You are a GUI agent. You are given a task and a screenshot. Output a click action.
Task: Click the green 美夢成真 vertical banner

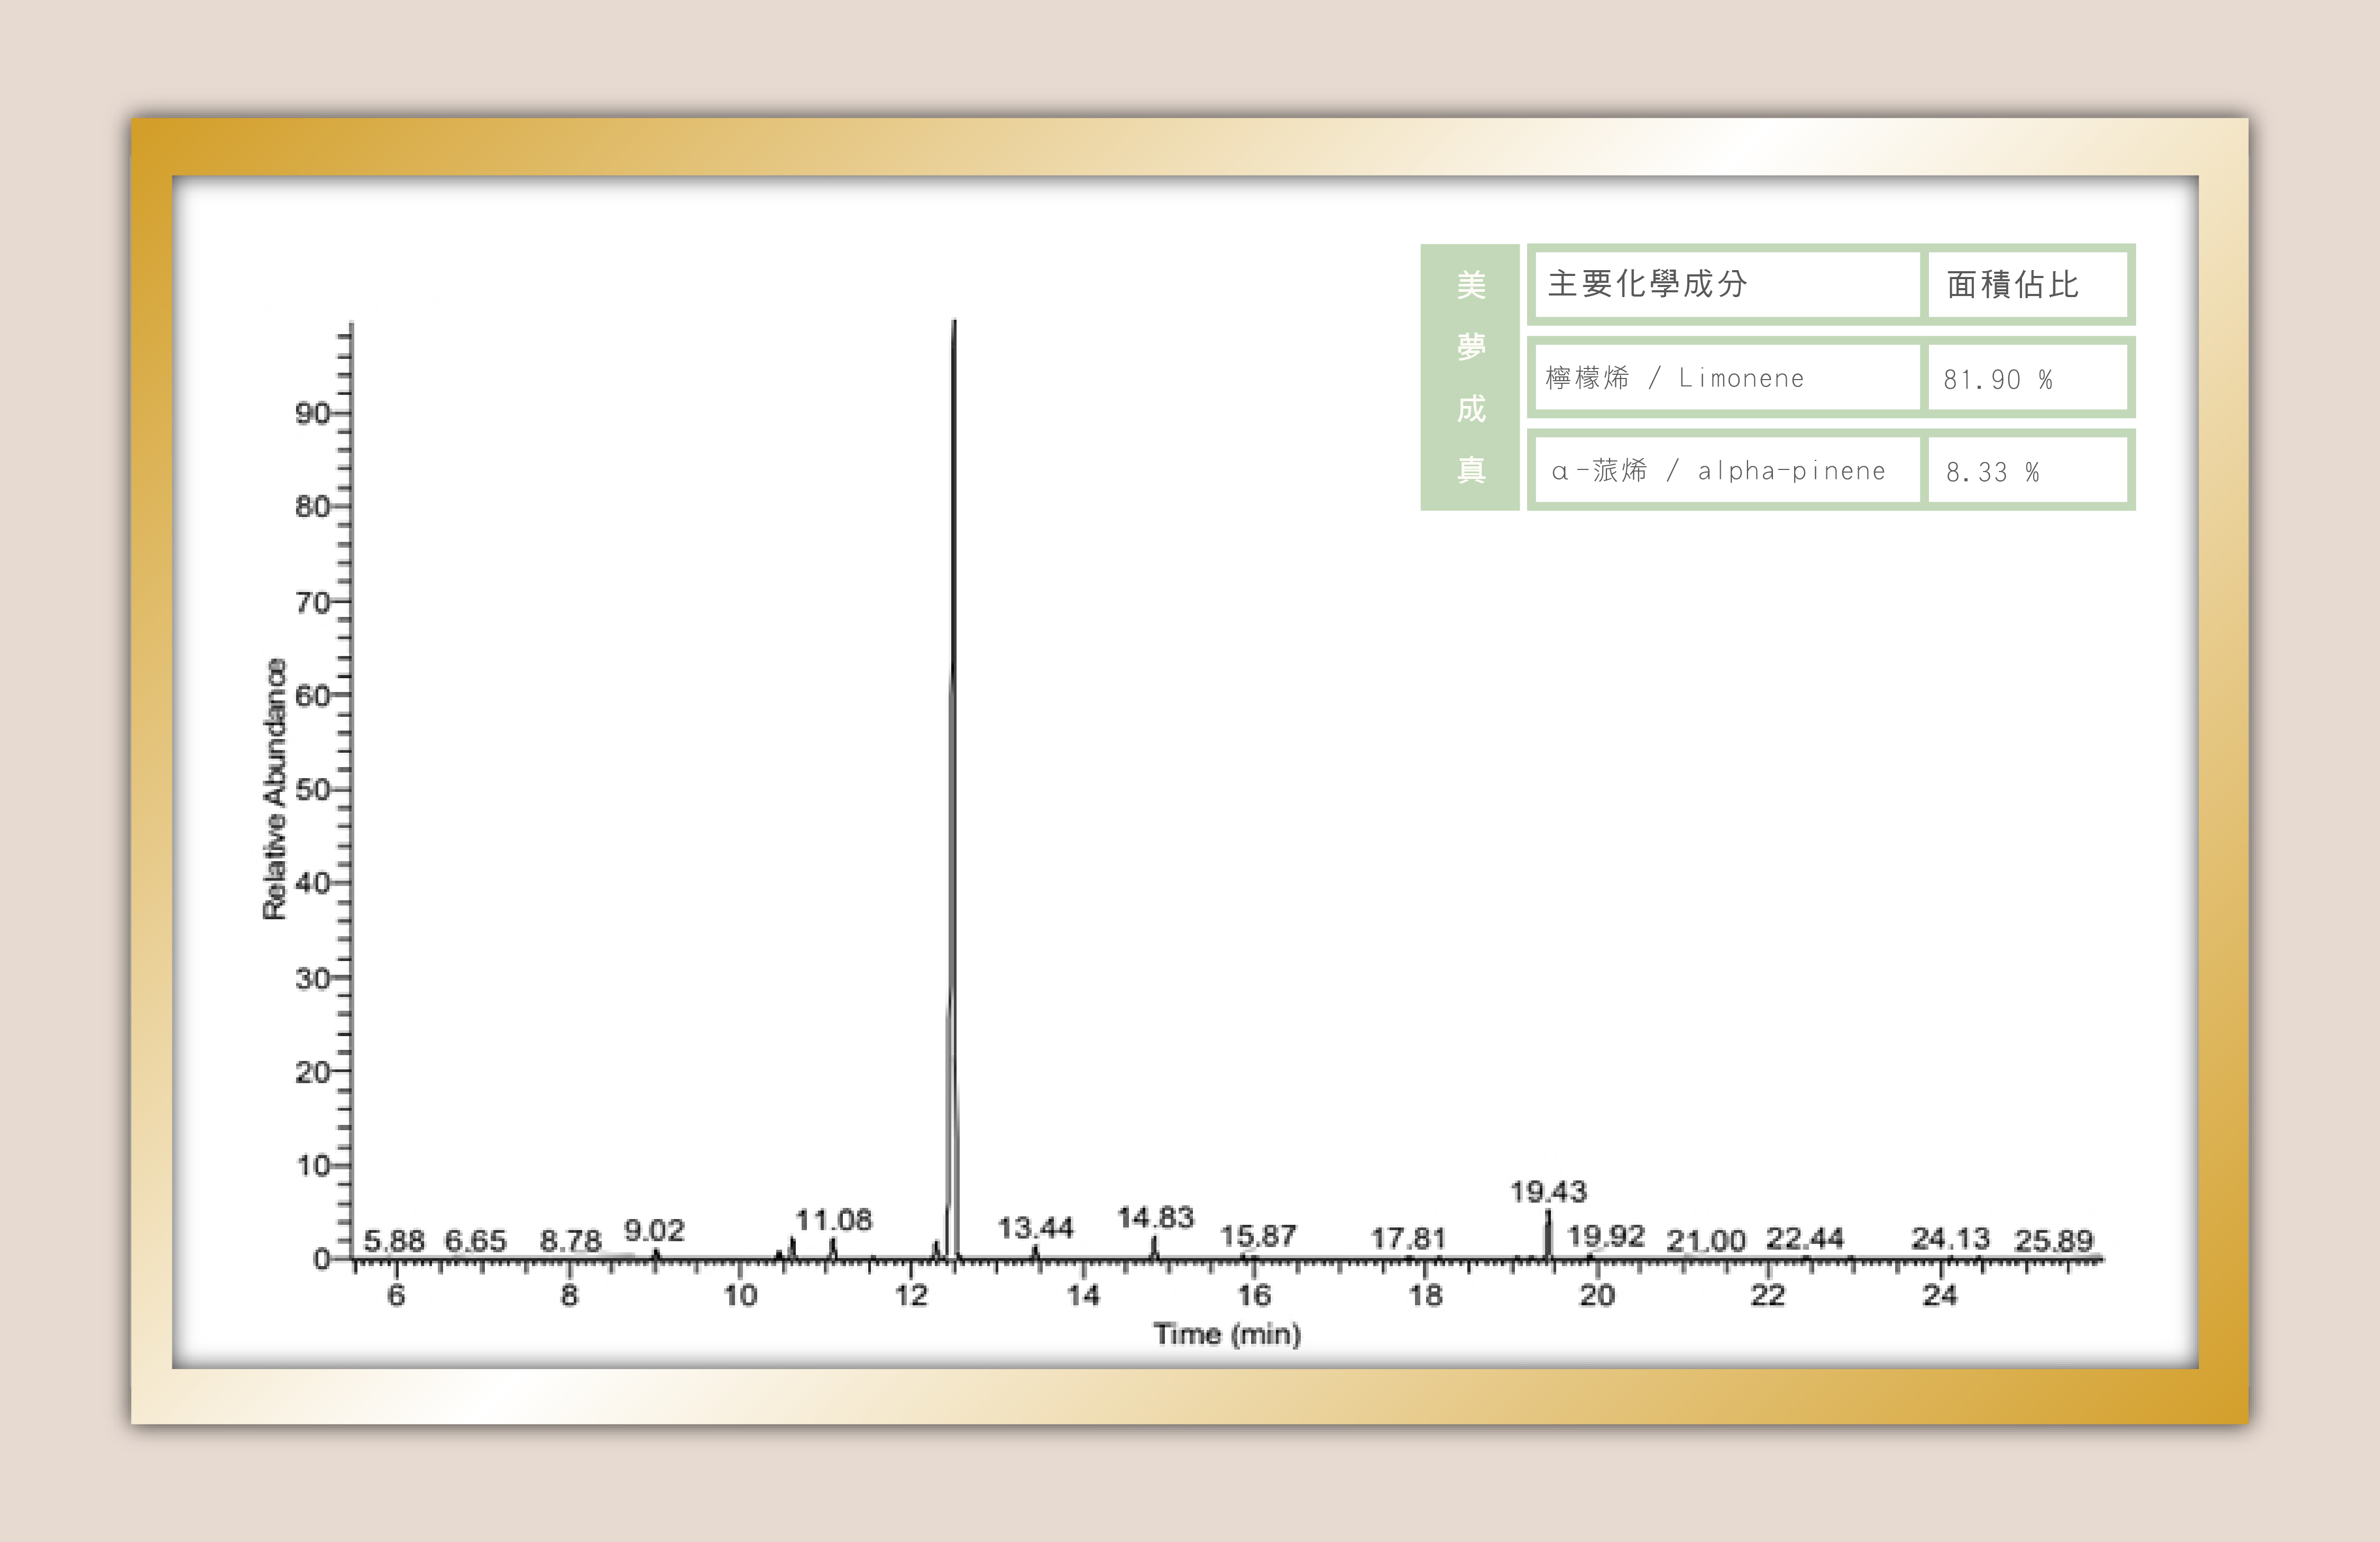(x=1470, y=377)
